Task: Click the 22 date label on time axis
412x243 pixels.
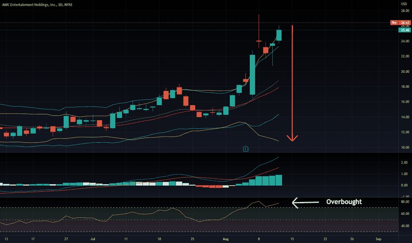Action: (325, 239)
